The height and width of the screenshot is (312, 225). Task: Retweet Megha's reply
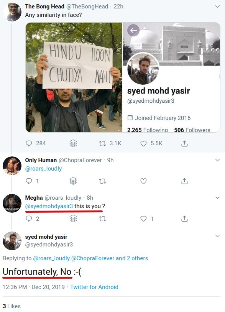pos(102,219)
